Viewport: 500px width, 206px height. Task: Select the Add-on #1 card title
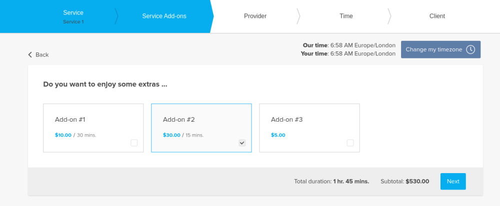[70, 120]
